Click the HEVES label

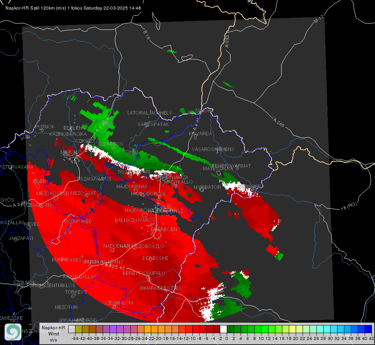coord(32,224)
